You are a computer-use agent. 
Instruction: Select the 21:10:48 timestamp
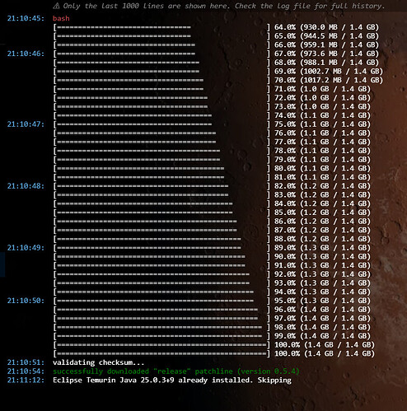point(26,186)
